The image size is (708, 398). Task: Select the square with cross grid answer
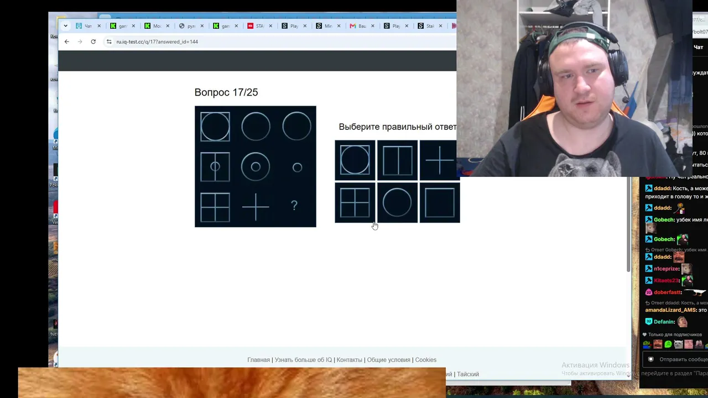355,202
